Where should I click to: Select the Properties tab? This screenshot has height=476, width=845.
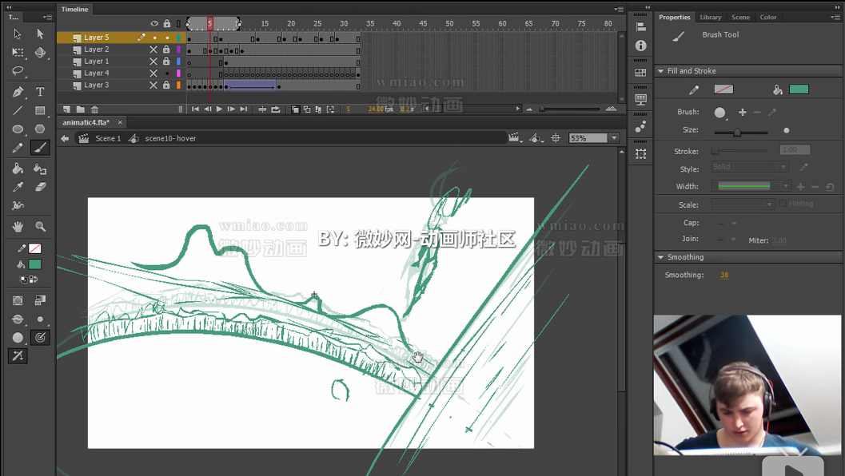coord(674,18)
